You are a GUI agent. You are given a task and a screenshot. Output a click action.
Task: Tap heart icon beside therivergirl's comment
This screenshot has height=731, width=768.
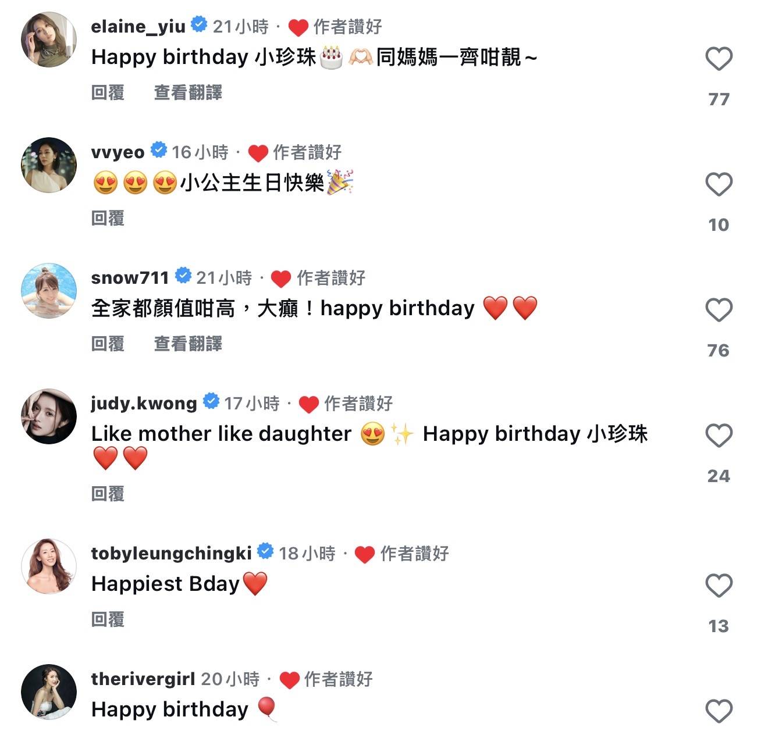[x=719, y=711]
